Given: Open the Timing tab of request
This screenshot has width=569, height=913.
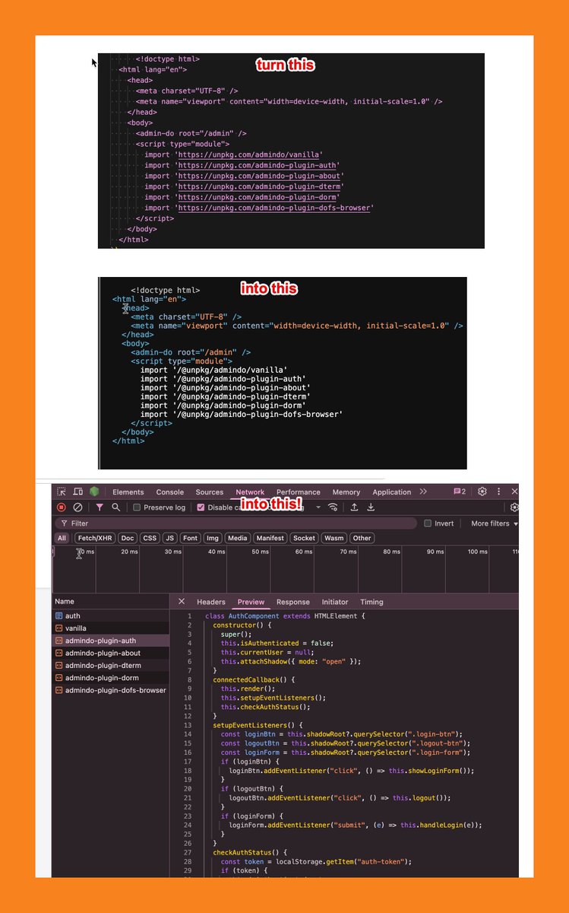Looking at the screenshot, I should (x=372, y=602).
